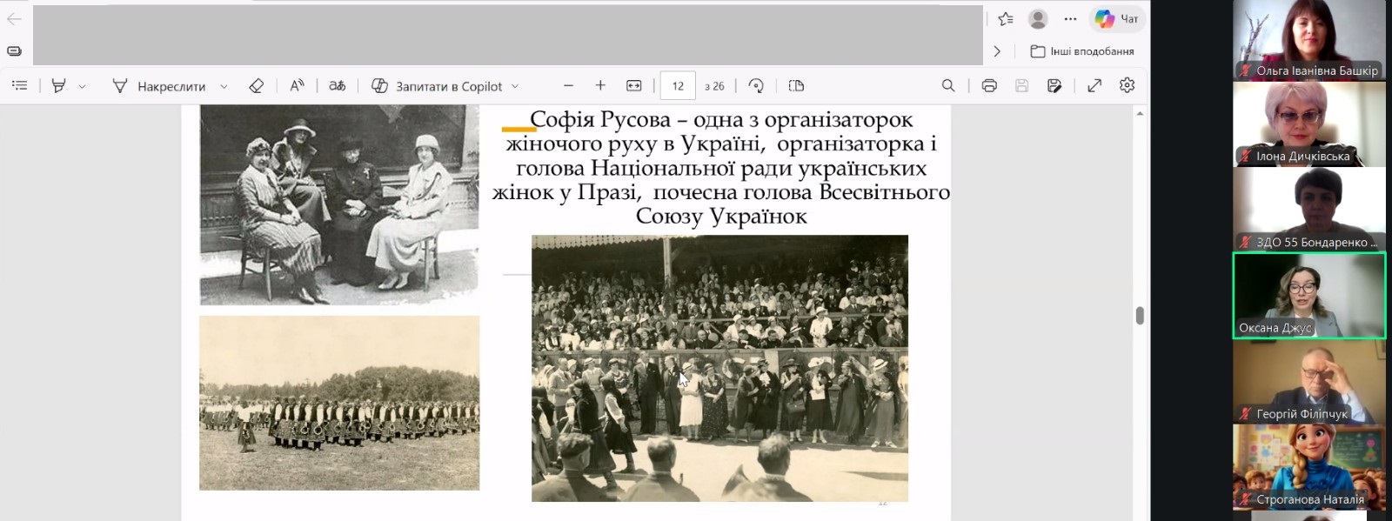
Task: Print the PDF document
Action: (x=988, y=85)
